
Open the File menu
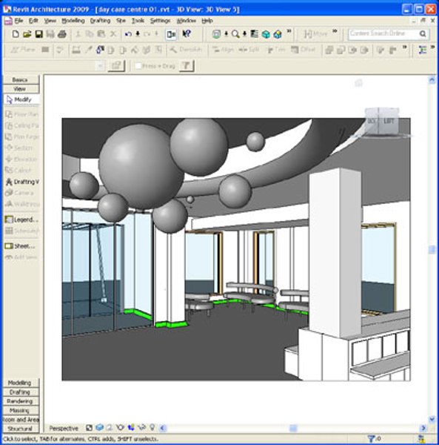19,21
